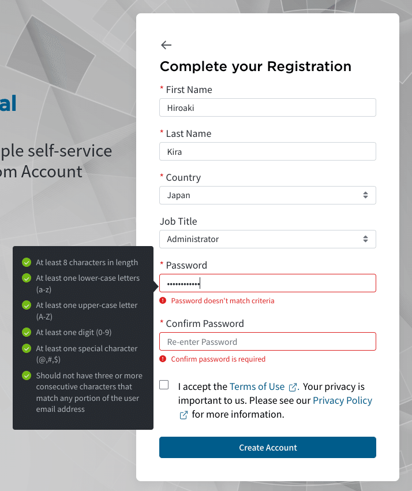Click the Last Name field containing Kira
Image resolution: width=412 pixels, height=491 pixels.
pyautogui.click(x=268, y=151)
